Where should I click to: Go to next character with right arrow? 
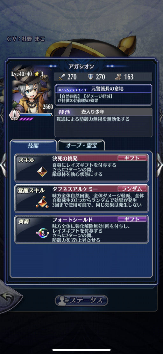[159, 165]
